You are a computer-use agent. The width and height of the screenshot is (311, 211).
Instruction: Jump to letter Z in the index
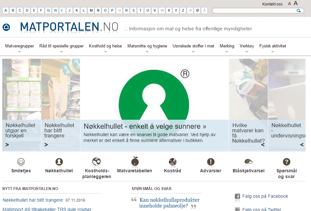[183, 10]
